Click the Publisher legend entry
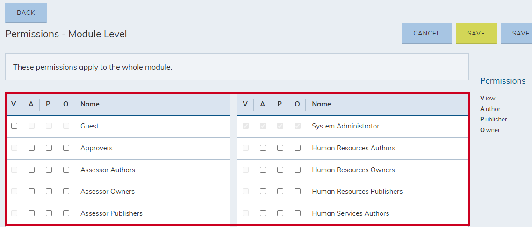This screenshot has height=227, width=532. (494, 119)
